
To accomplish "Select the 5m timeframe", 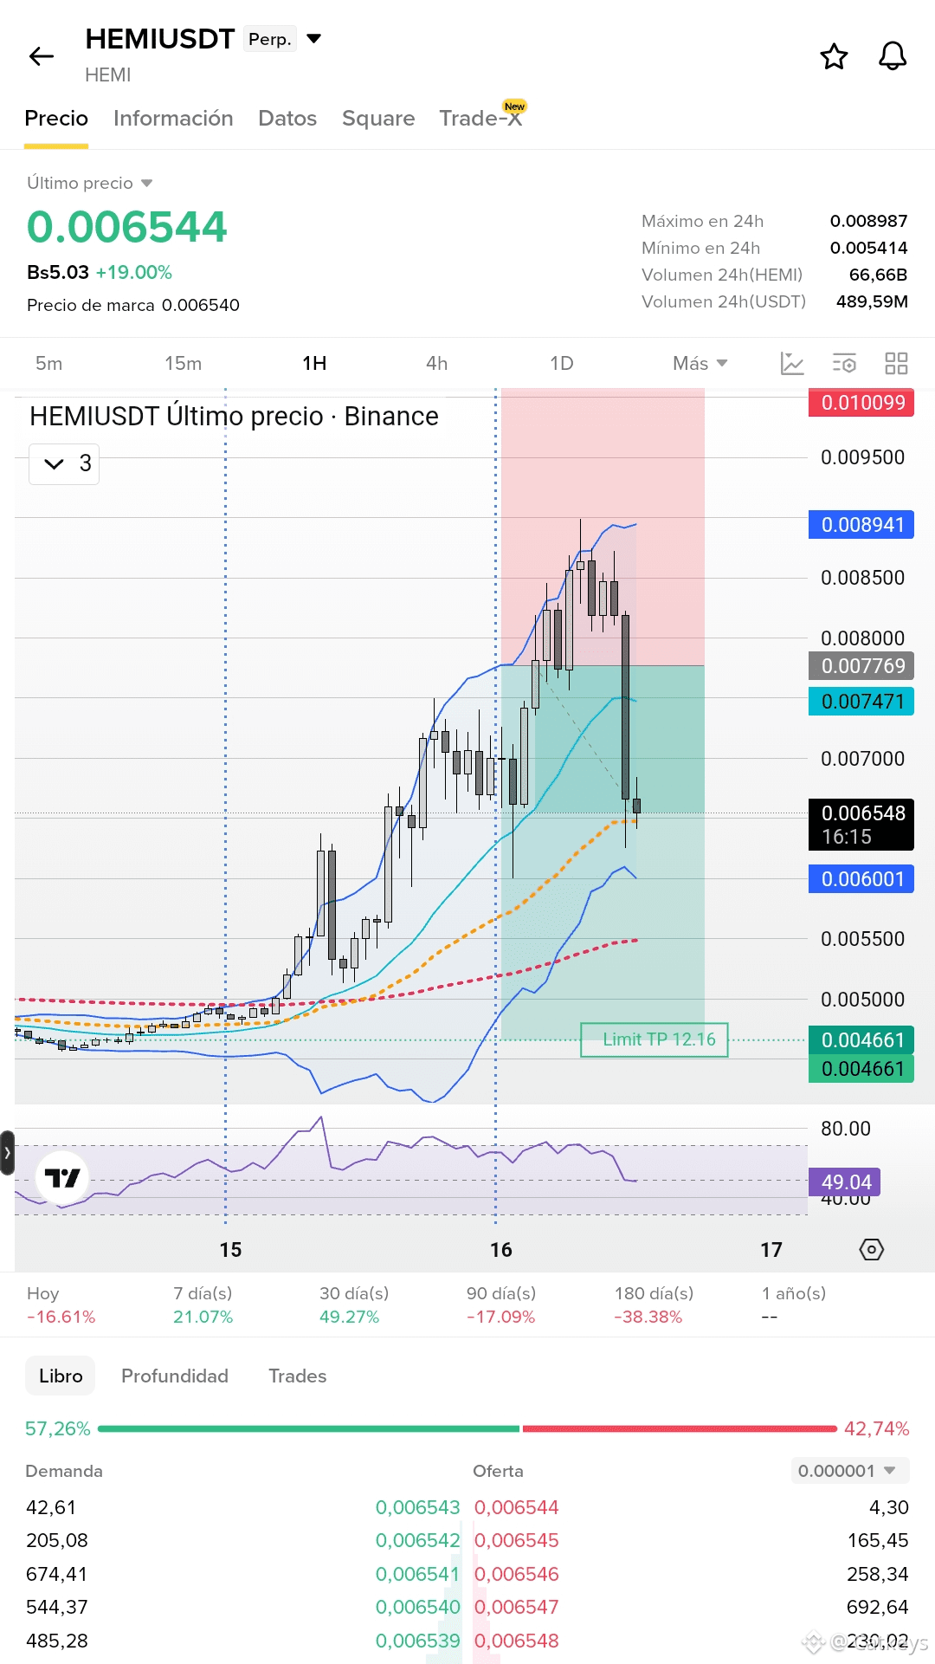I will coord(49,363).
